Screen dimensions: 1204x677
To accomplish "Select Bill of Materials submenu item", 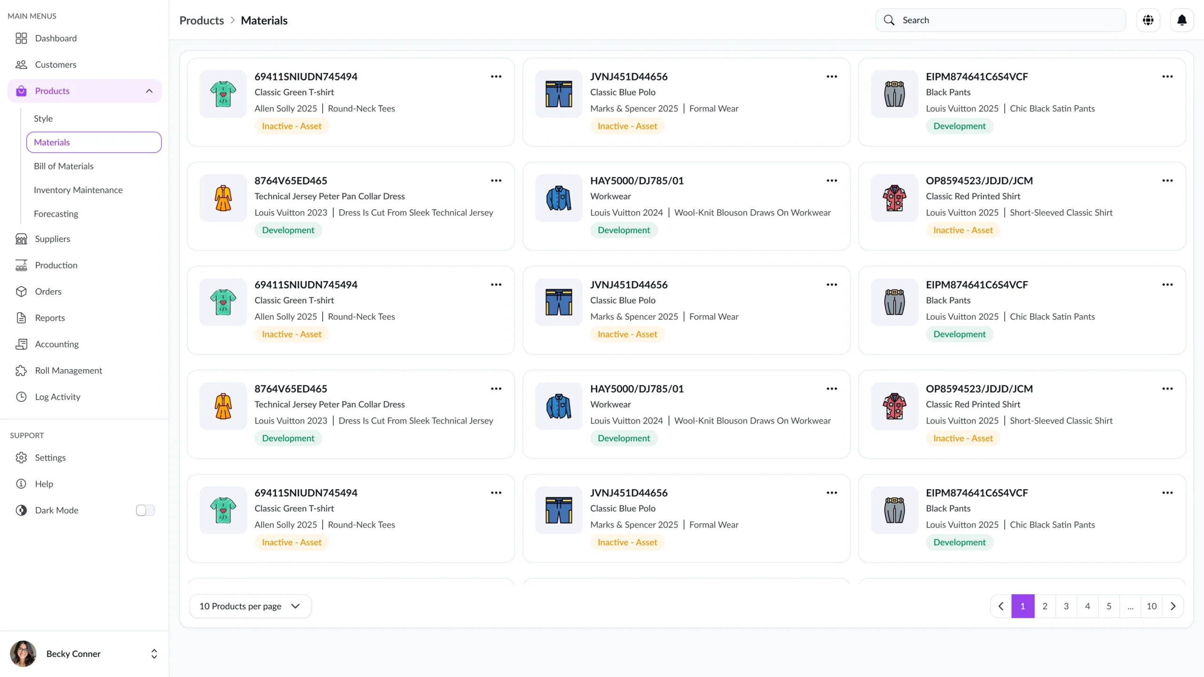I will 63,166.
